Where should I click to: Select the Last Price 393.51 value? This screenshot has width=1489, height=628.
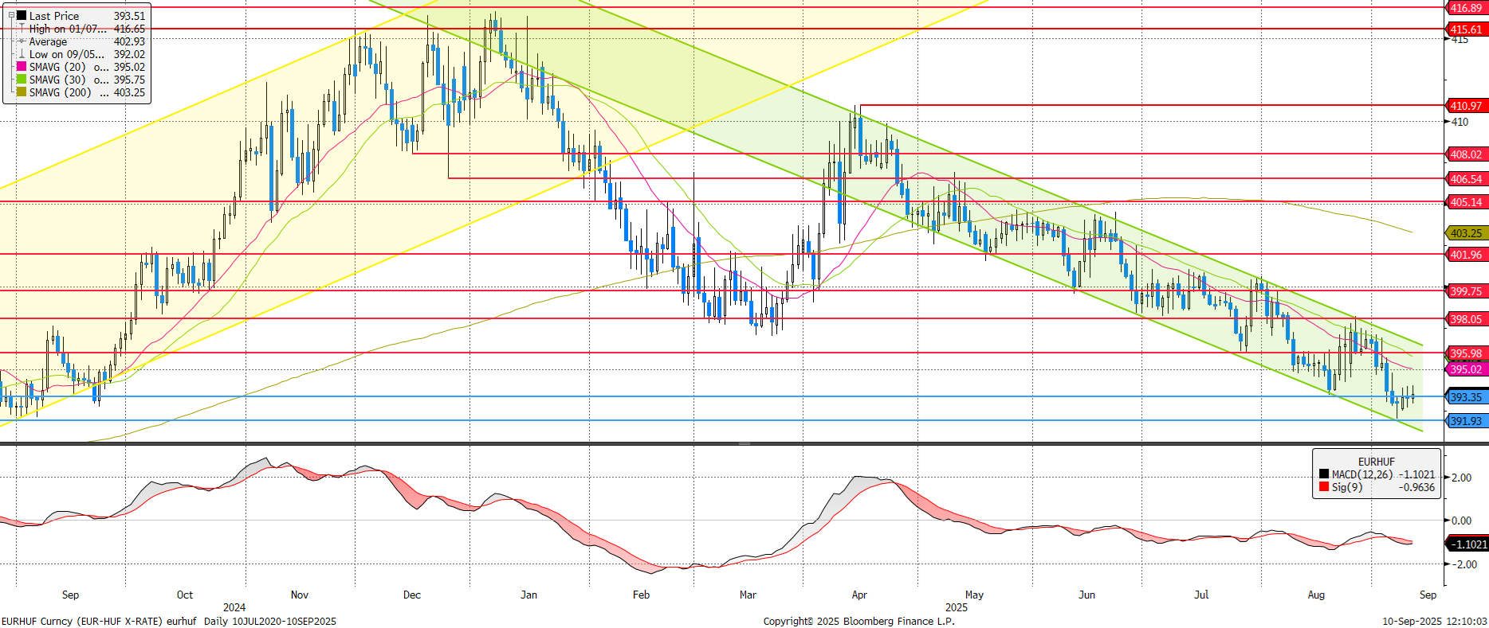tap(129, 16)
